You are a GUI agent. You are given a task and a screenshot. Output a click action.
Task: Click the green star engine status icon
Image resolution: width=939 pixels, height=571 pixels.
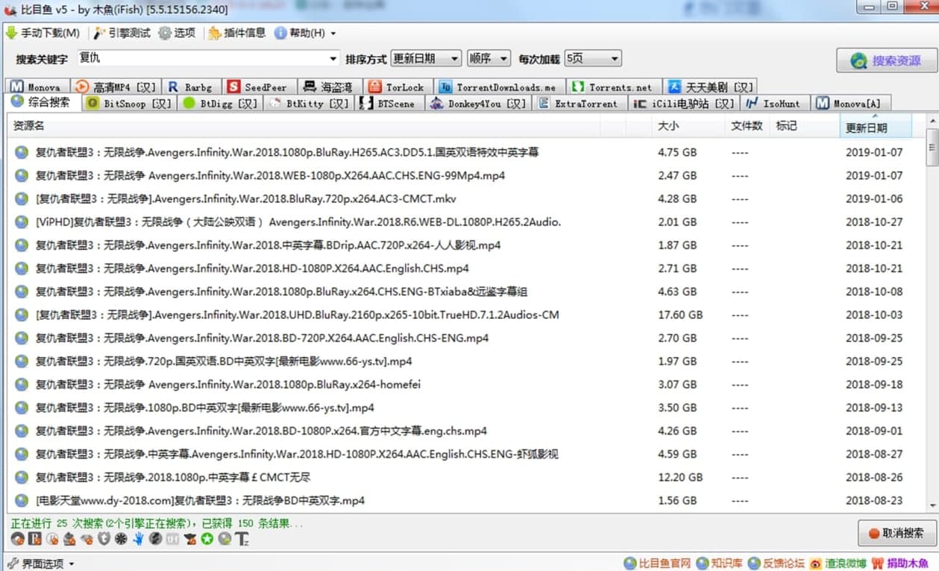(207, 539)
